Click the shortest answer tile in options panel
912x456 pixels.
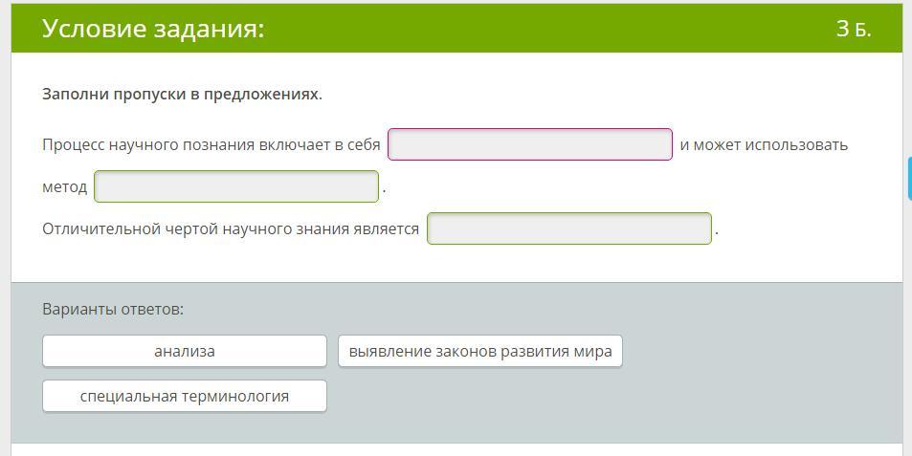184,351
